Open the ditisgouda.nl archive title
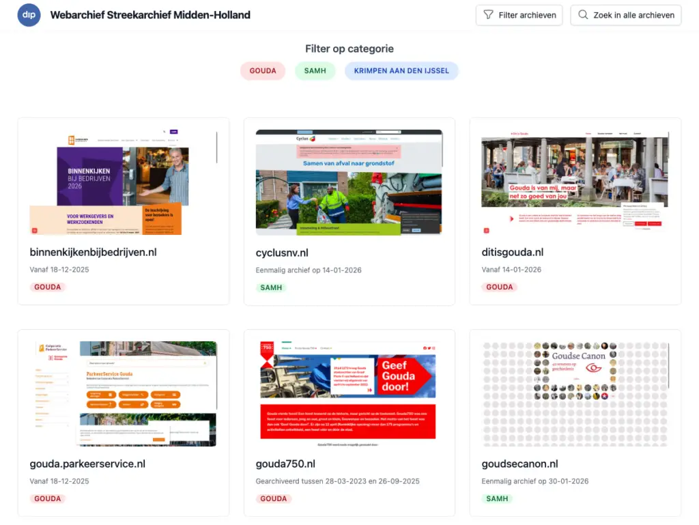The height and width of the screenshot is (525, 699). pyautogui.click(x=512, y=252)
